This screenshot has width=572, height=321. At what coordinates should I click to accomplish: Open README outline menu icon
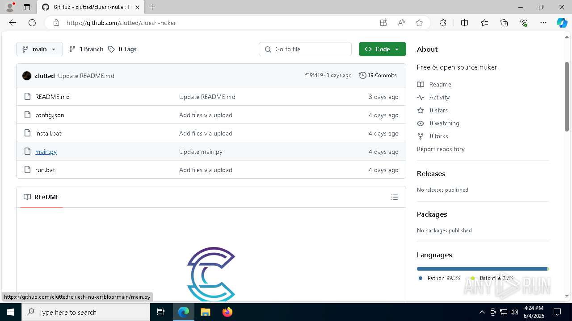click(394, 197)
